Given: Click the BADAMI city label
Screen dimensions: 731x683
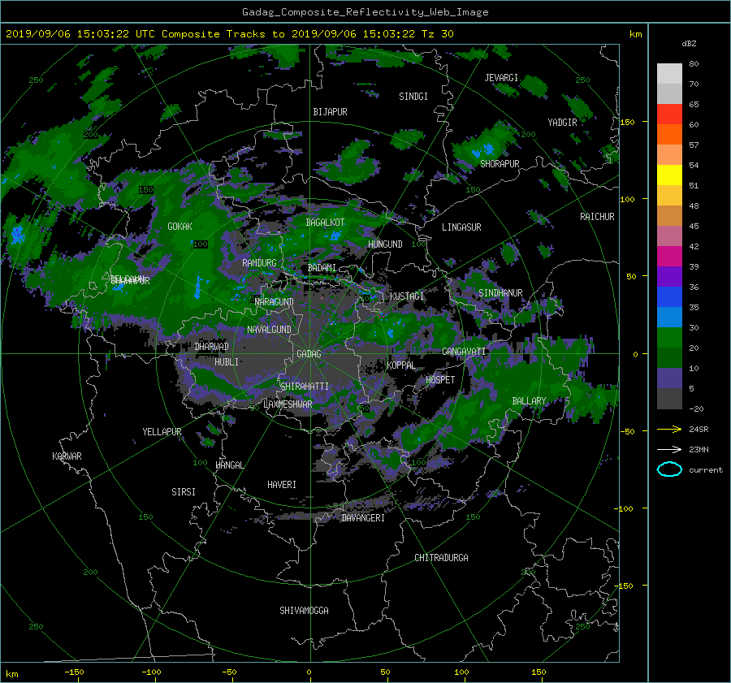Looking at the screenshot, I should [x=322, y=268].
